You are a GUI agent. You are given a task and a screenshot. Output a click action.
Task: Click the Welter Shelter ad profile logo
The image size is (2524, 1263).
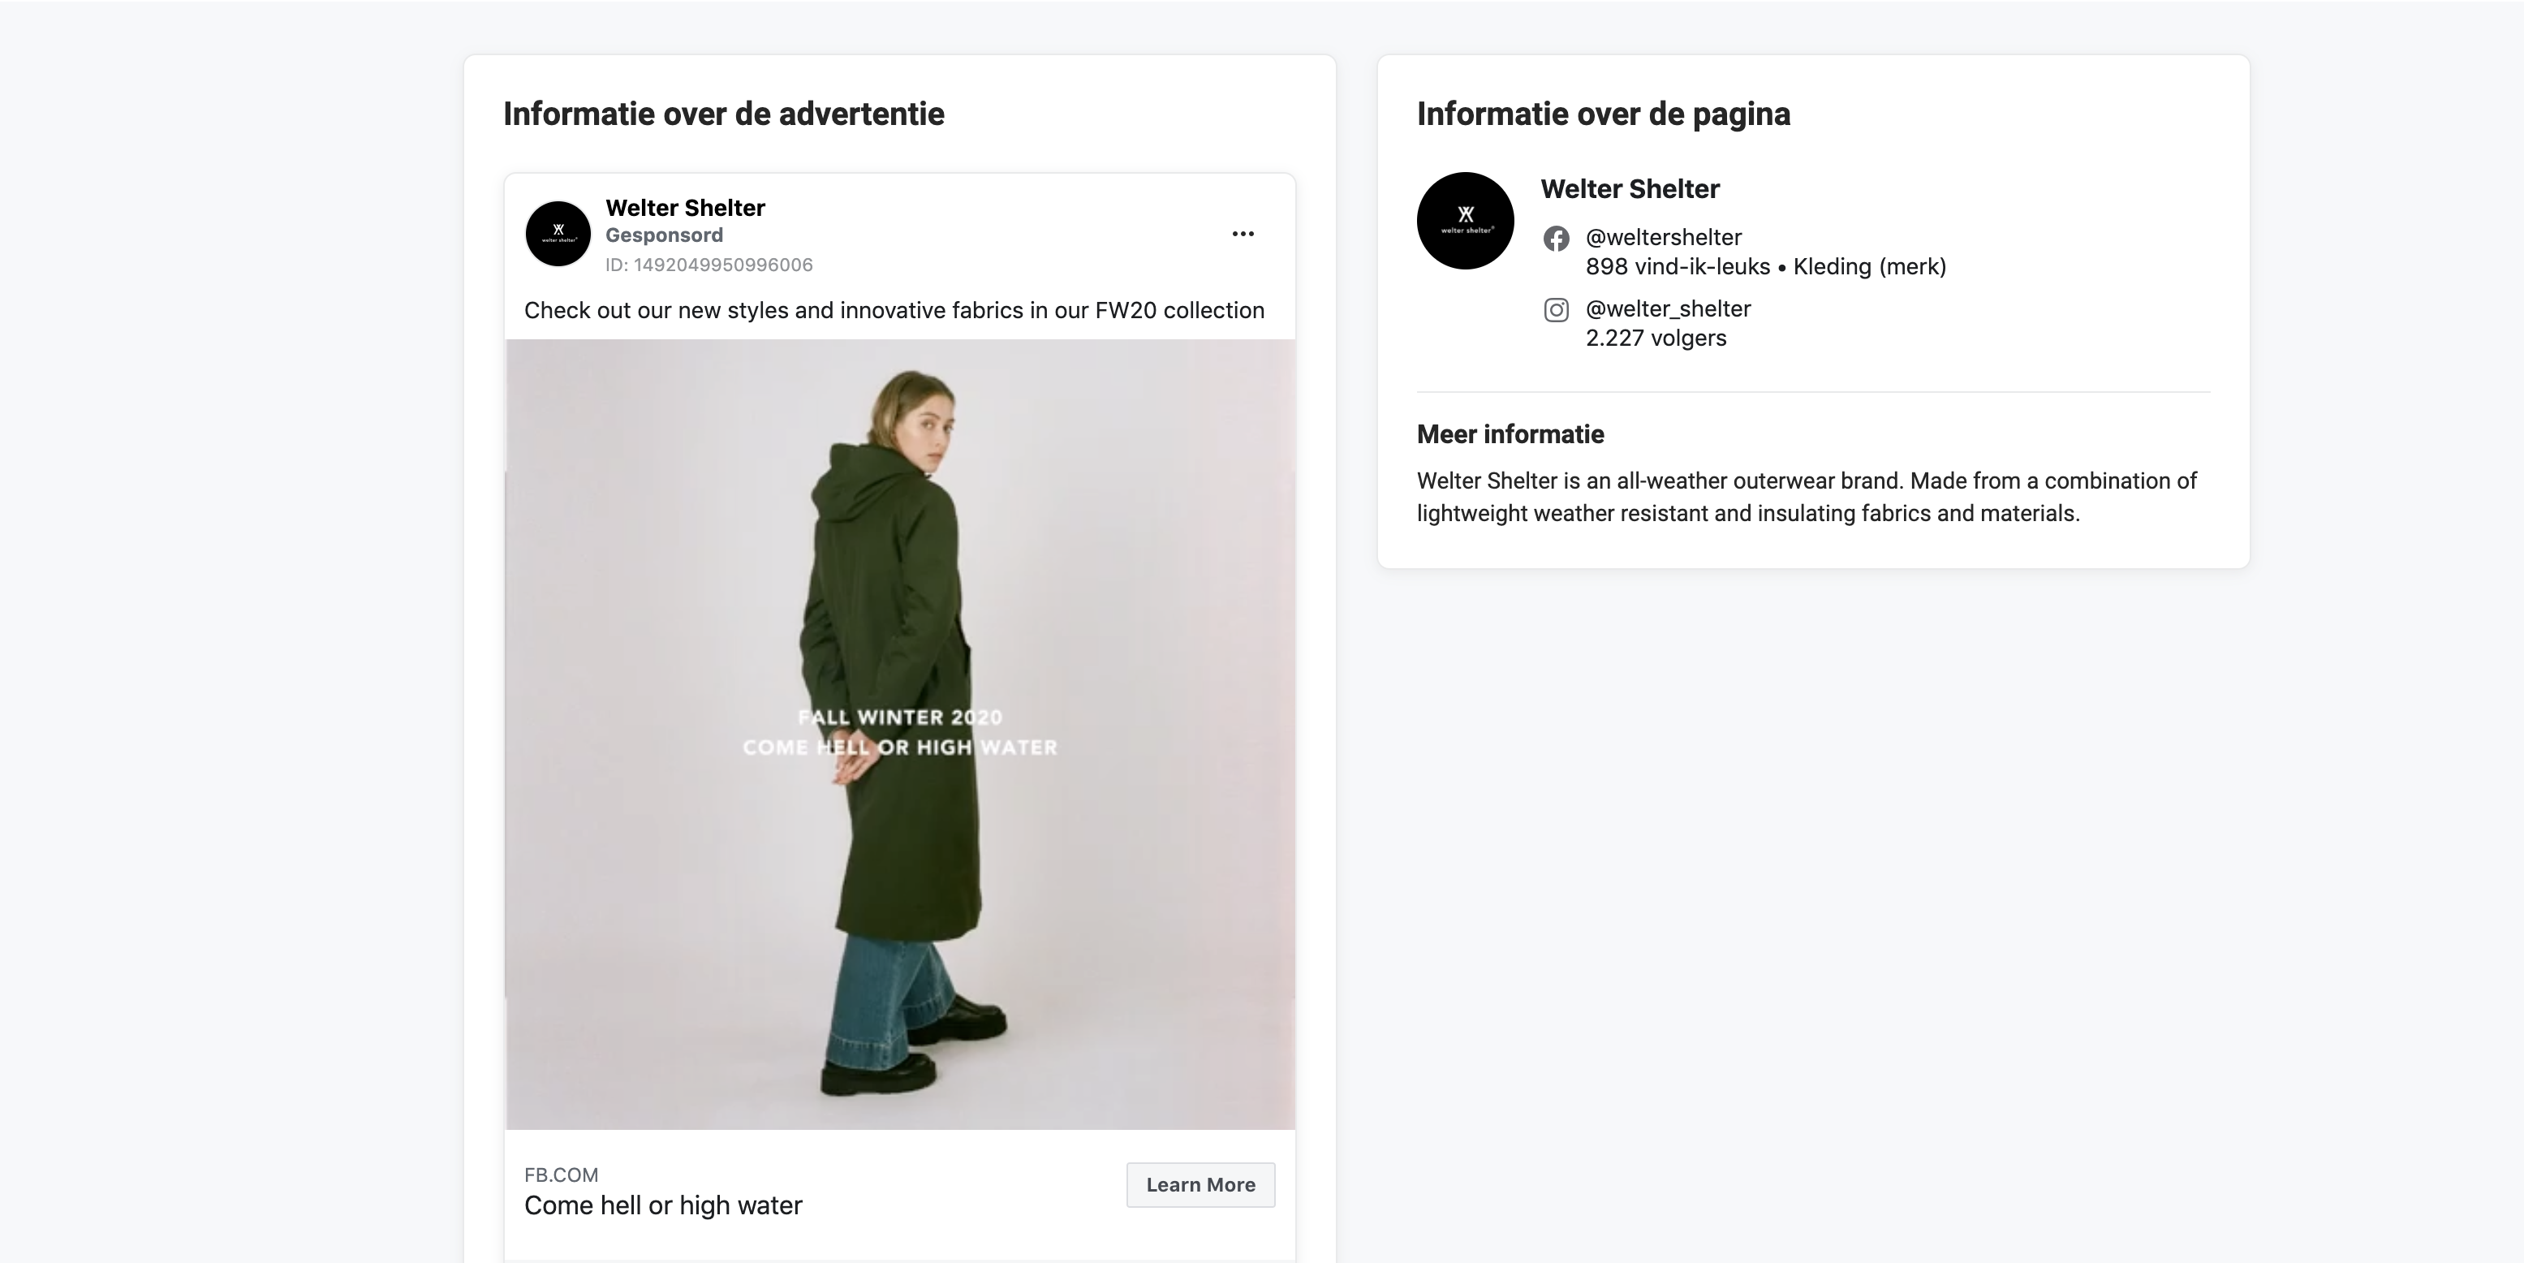(x=558, y=235)
